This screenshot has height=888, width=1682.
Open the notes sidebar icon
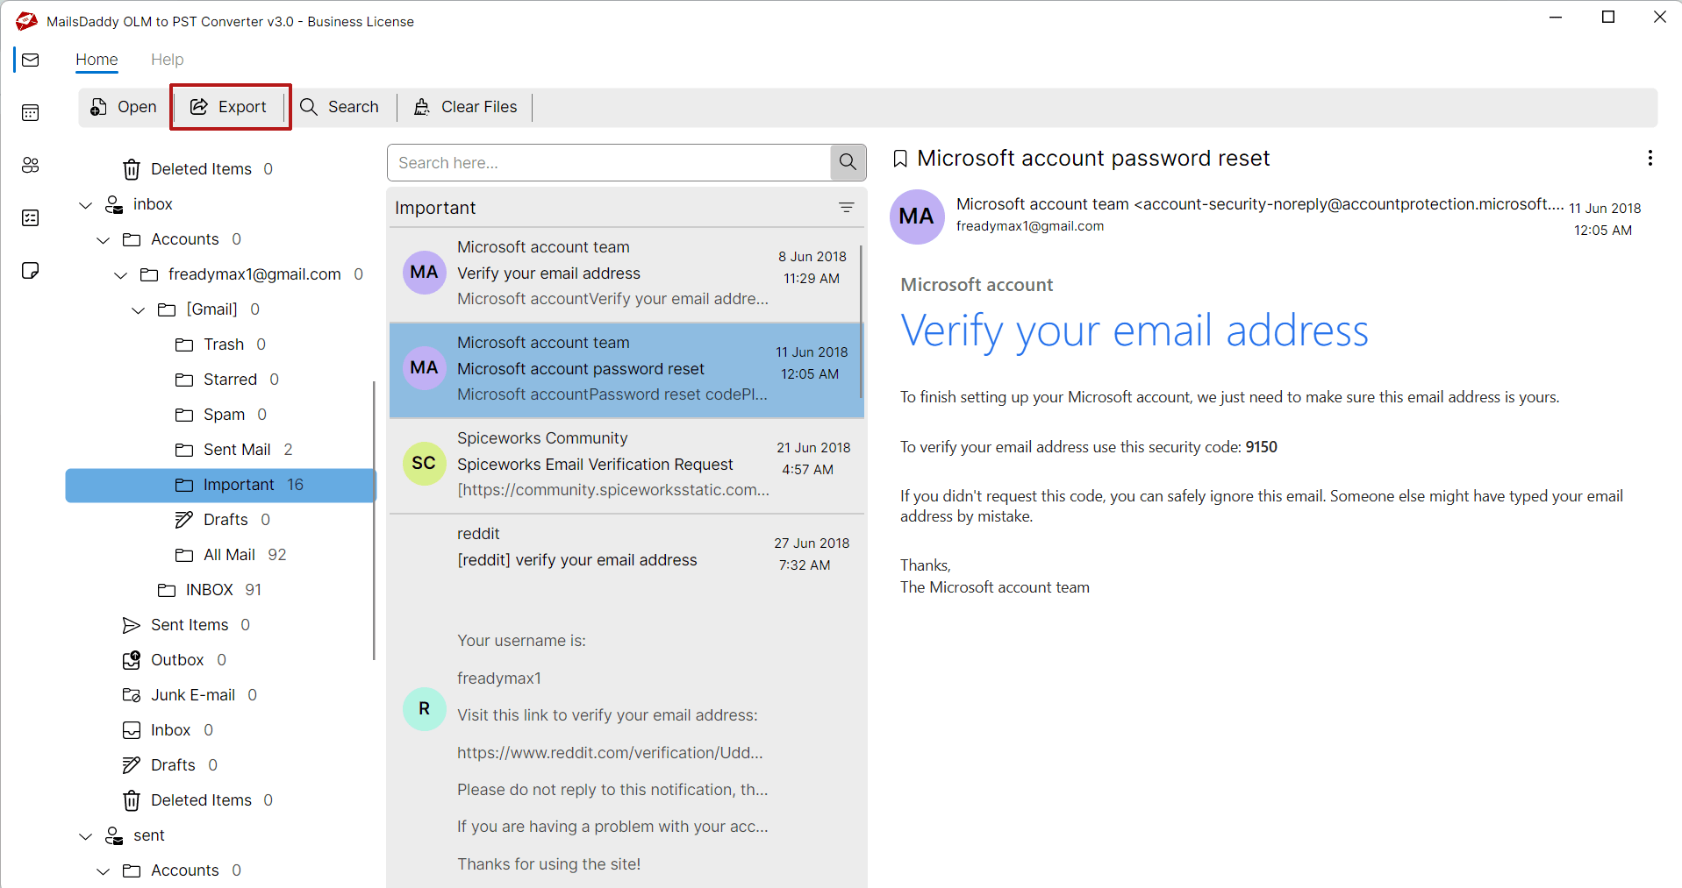click(31, 270)
